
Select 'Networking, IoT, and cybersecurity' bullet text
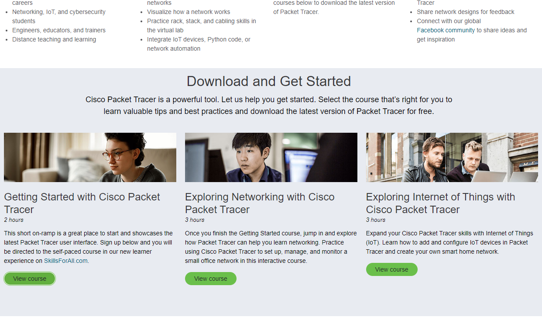point(59,16)
